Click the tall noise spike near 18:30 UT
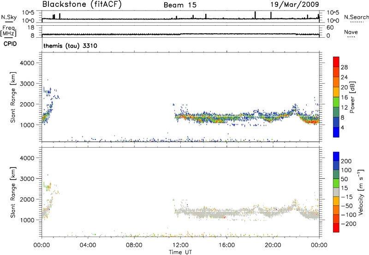 [x=255, y=15]
